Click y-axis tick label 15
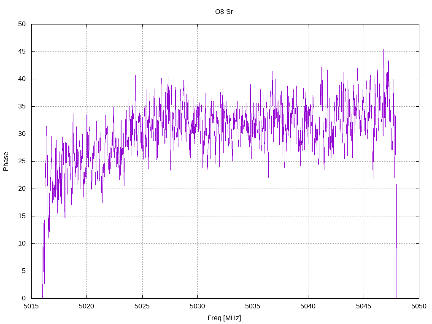The width and height of the screenshot is (432, 324). [22, 216]
